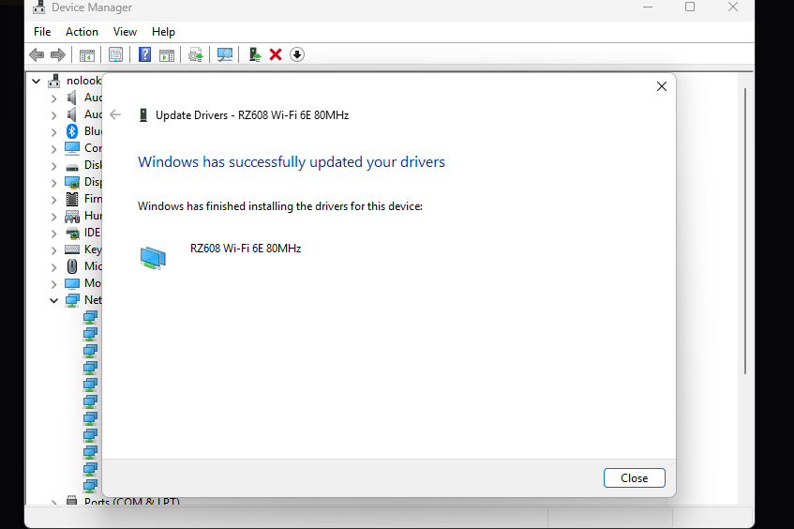Expand the Human Interface Devices category

point(53,217)
